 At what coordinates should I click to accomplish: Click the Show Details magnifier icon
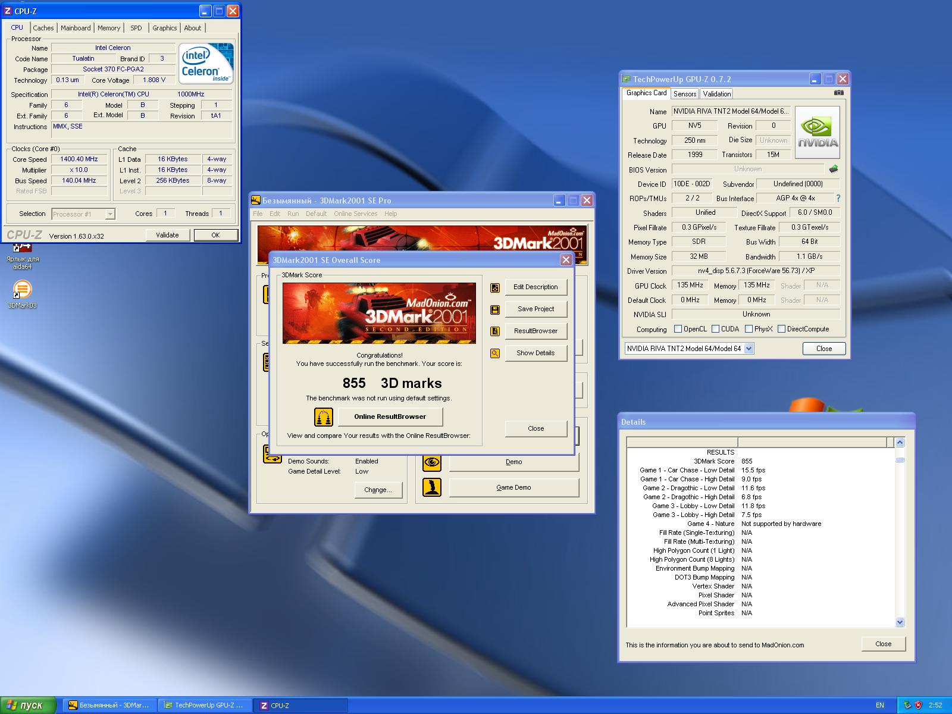[494, 353]
